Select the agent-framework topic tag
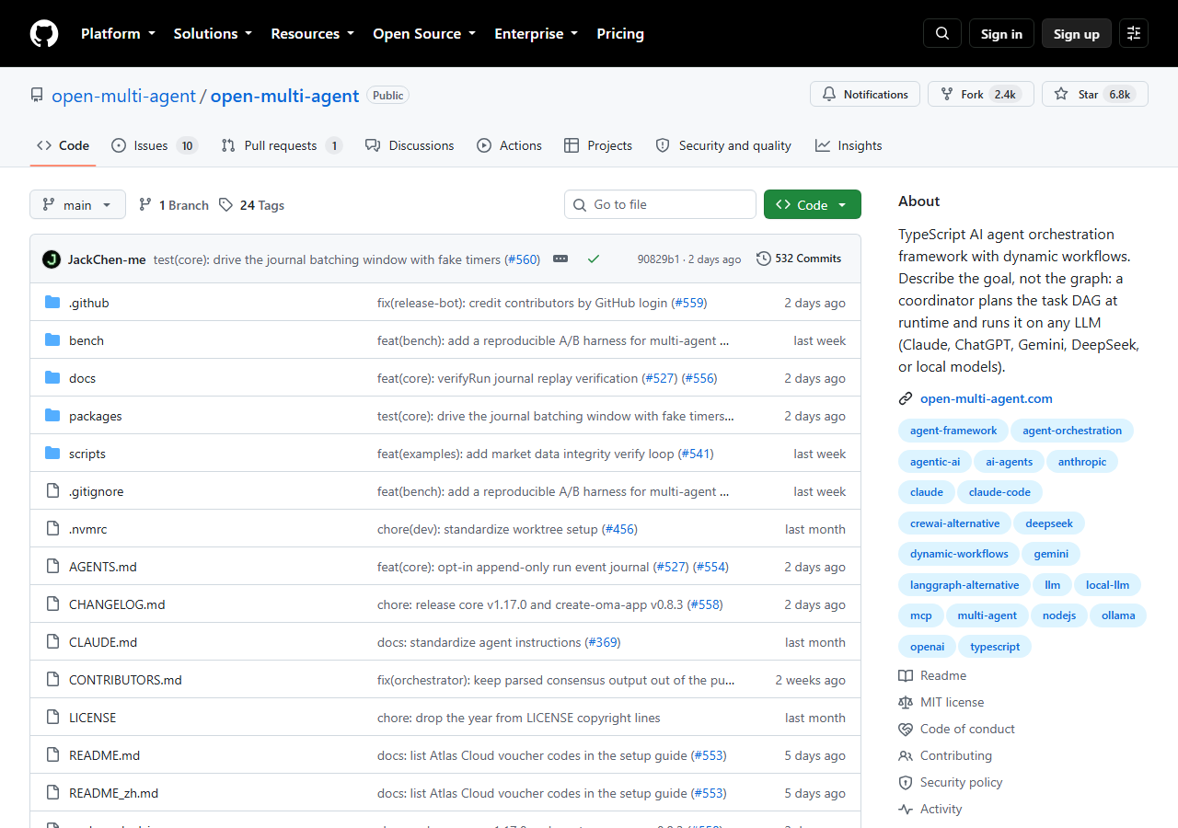This screenshot has height=828, width=1178. click(953, 431)
